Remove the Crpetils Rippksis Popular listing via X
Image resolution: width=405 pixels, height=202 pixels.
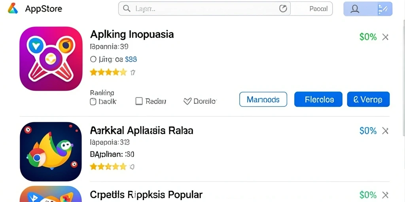pos(385,195)
